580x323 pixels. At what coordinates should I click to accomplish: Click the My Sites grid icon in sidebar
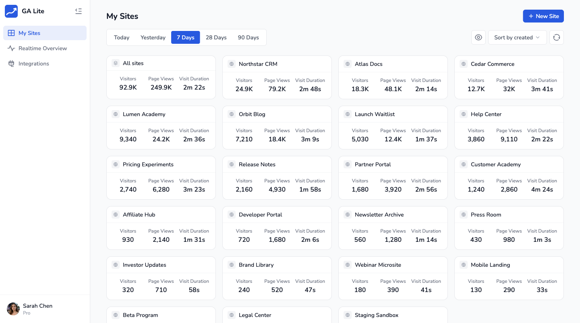point(11,33)
